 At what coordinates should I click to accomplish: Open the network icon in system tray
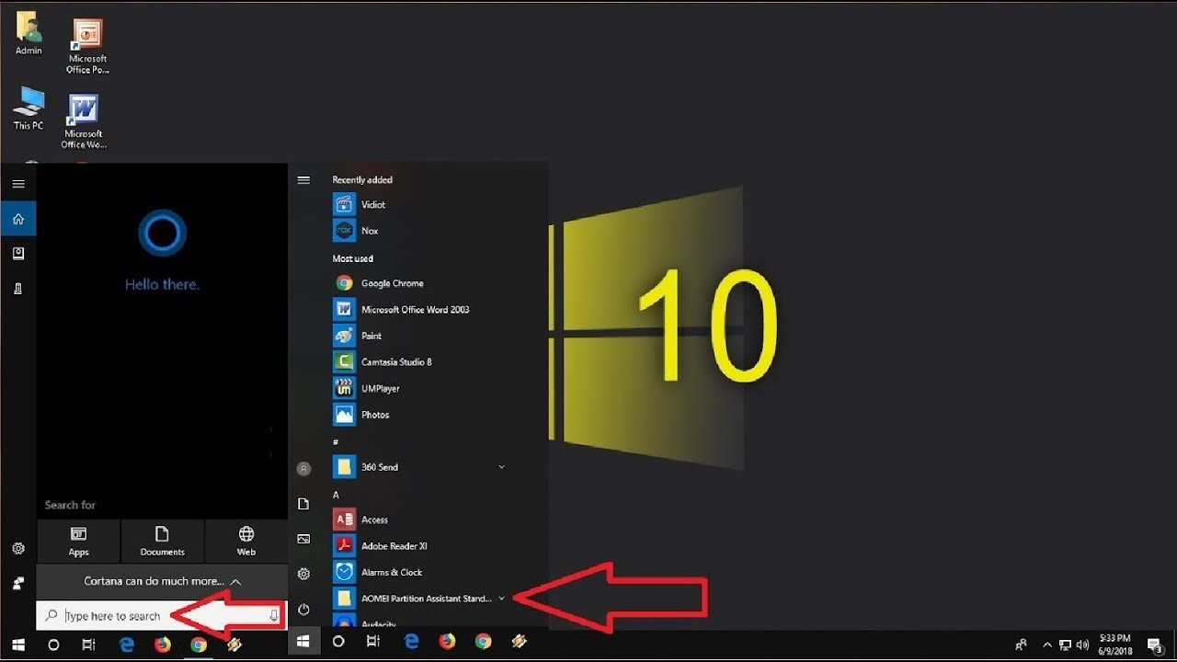[x=1065, y=645]
